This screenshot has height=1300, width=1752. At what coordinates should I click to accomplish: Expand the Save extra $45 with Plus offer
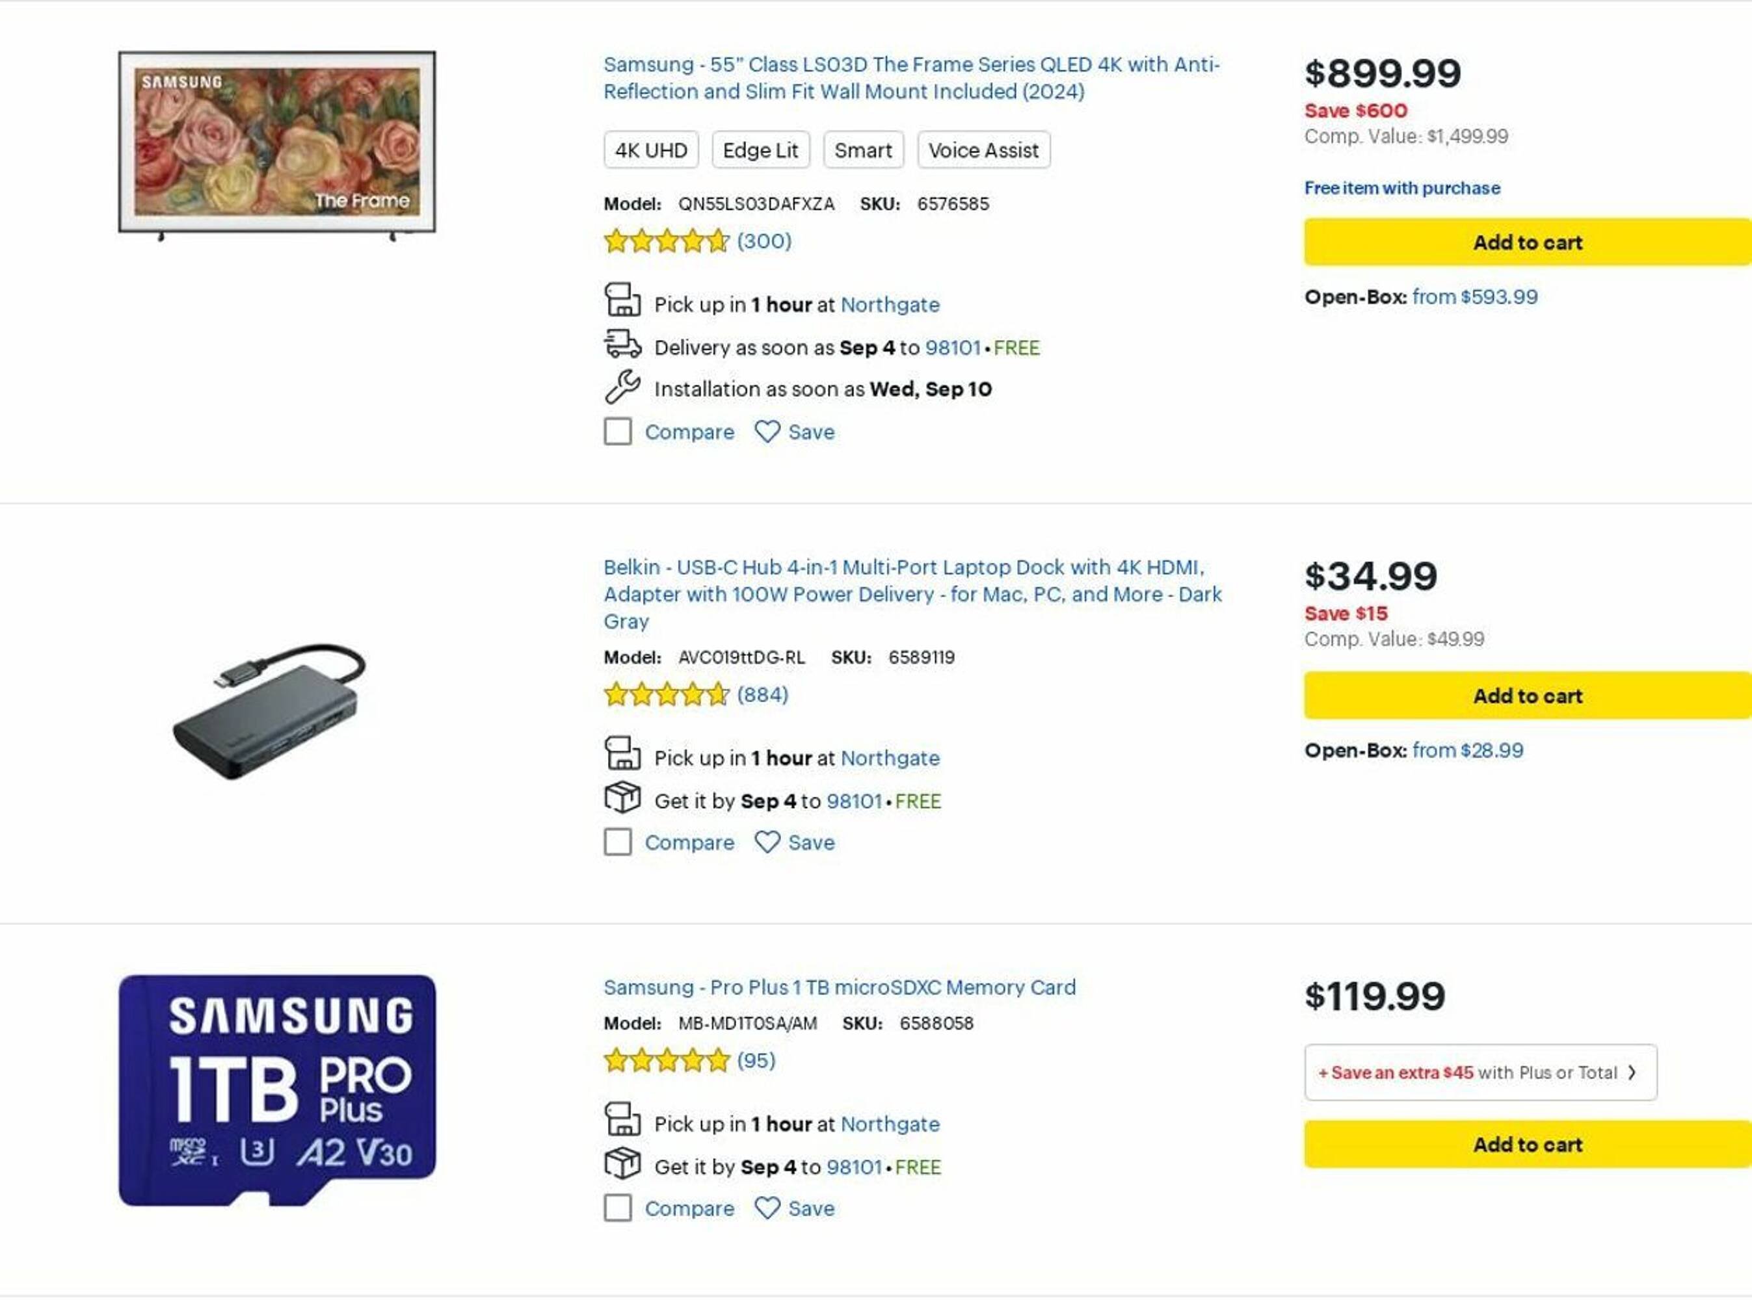(1480, 1072)
